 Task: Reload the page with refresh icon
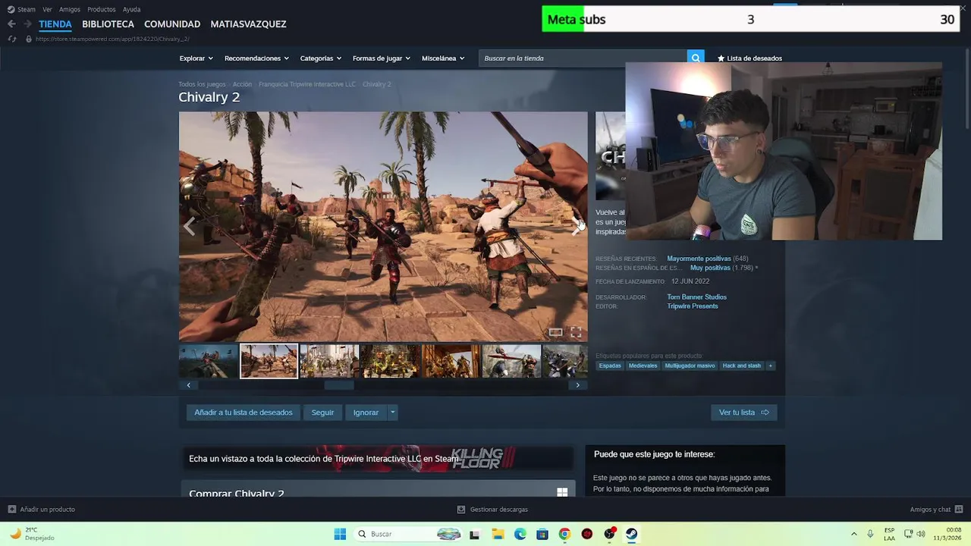pos(12,39)
